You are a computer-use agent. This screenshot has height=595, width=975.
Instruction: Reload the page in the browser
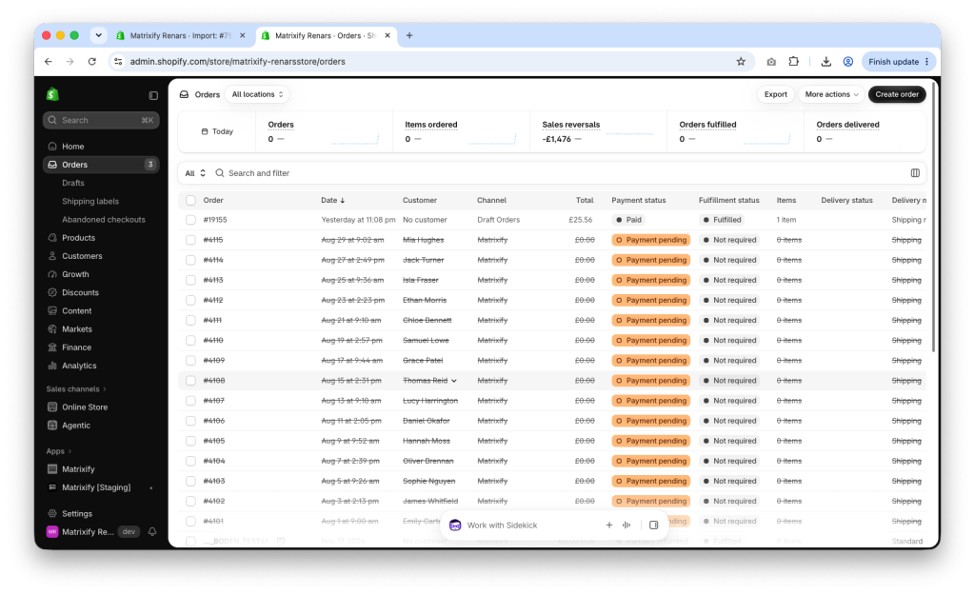(x=92, y=62)
